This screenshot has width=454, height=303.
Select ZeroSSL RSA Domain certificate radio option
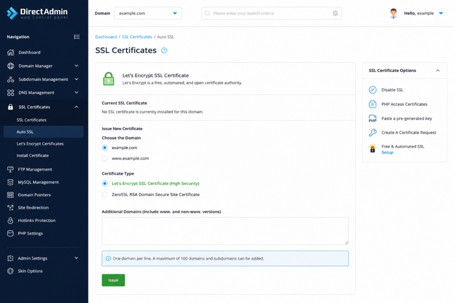pyautogui.click(x=105, y=195)
